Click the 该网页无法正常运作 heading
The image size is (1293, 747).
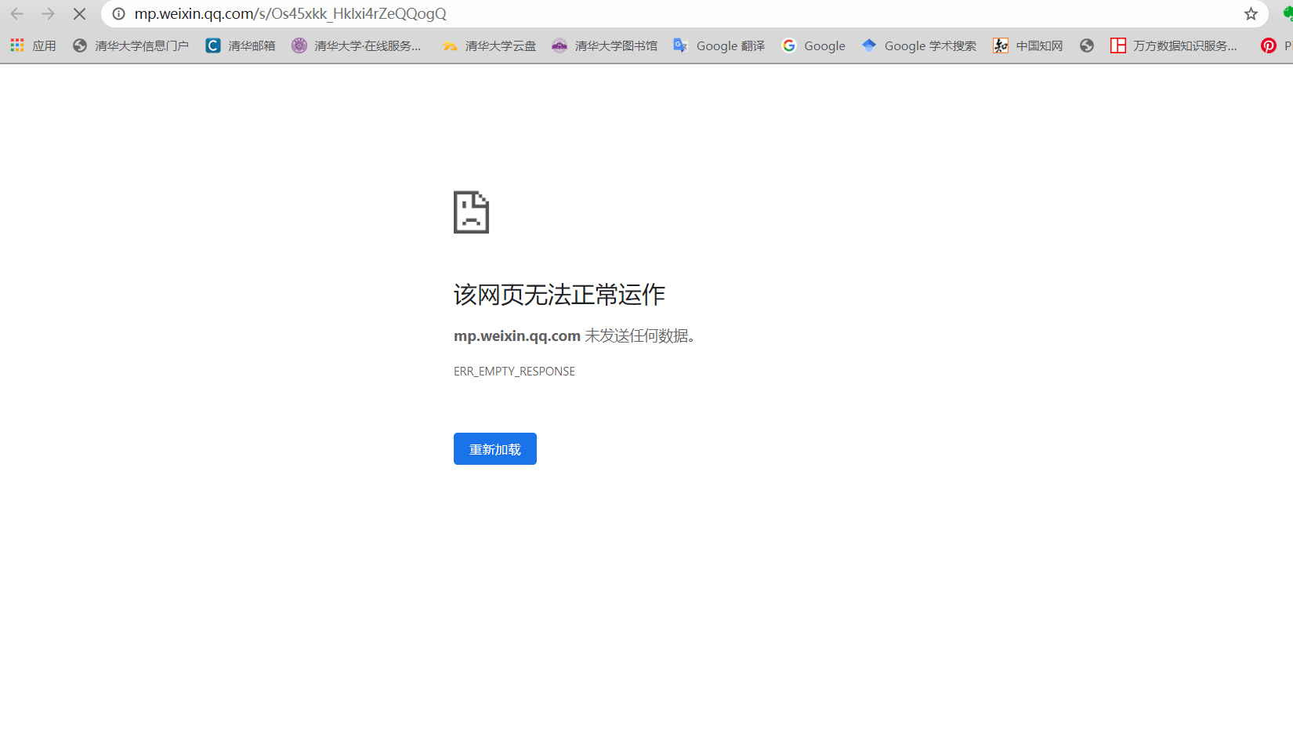coord(560,295)
